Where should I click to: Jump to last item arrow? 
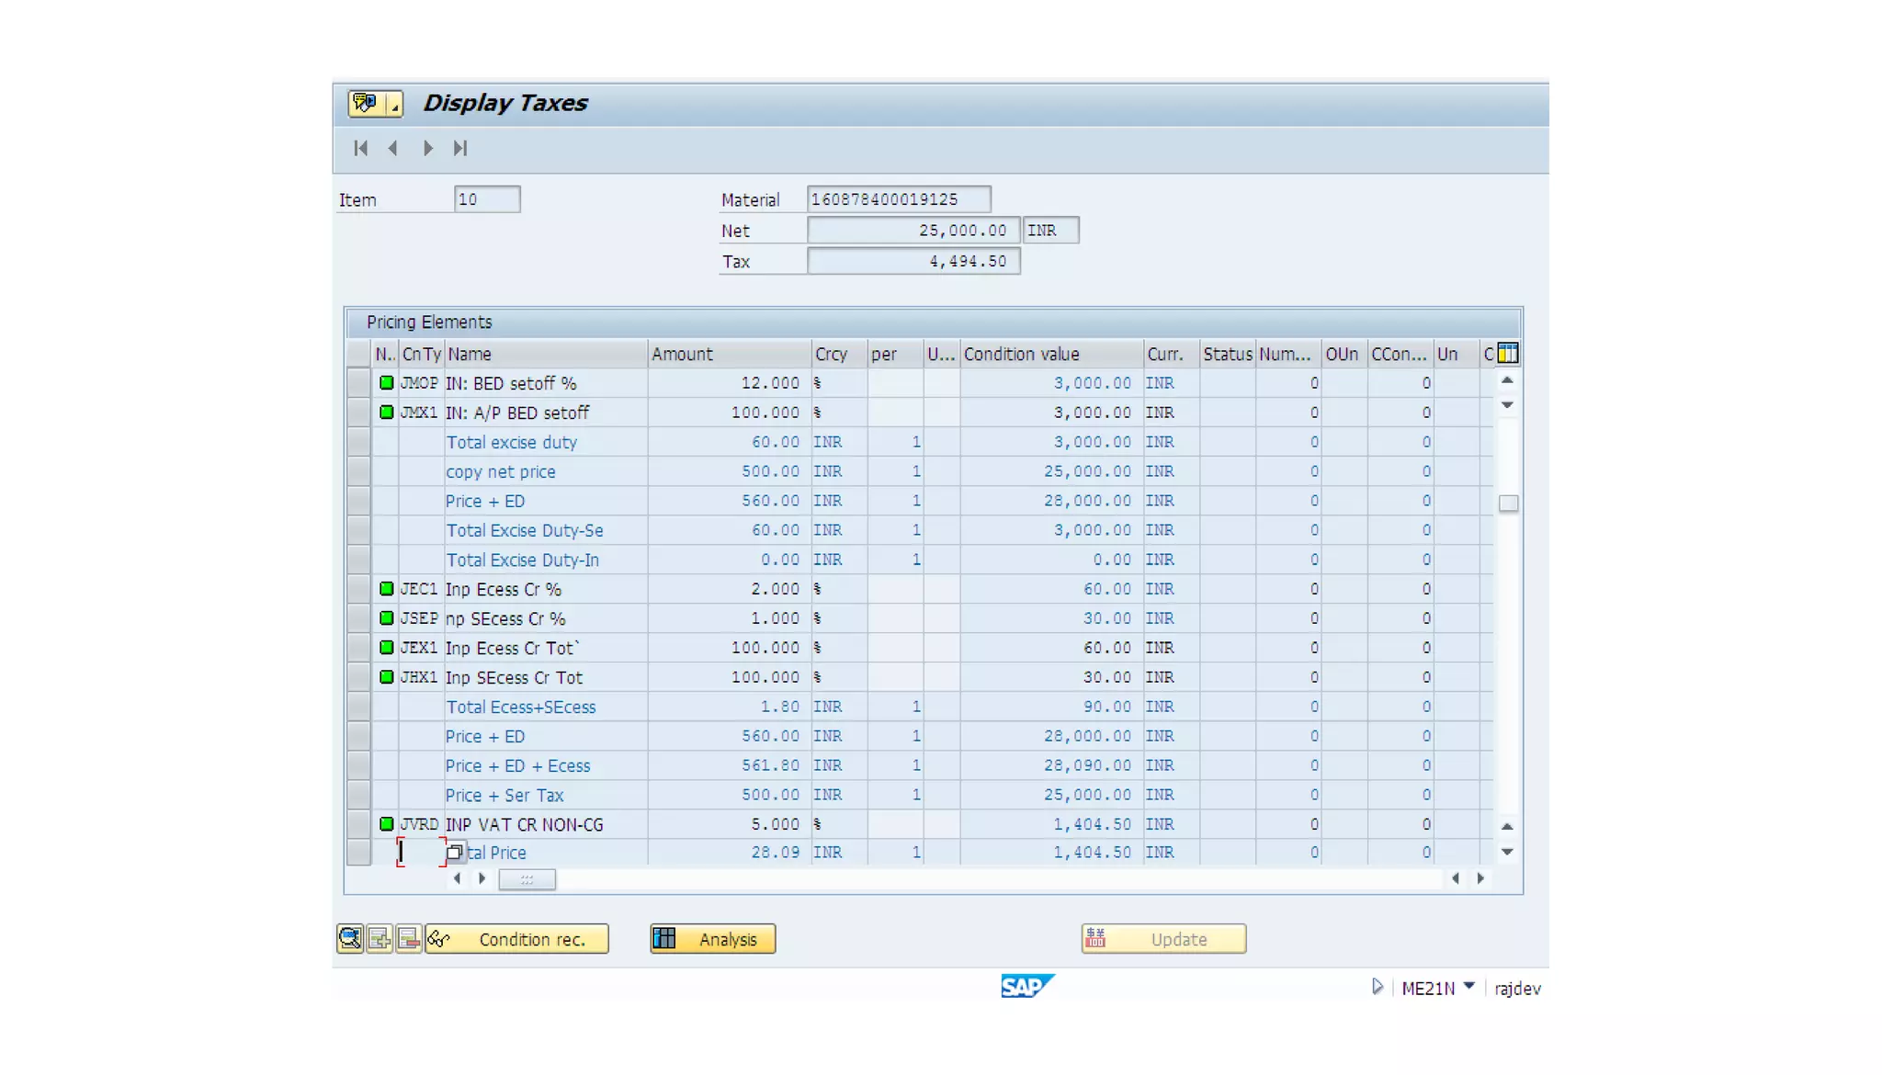pyautogui.click(x=460, y=148)
